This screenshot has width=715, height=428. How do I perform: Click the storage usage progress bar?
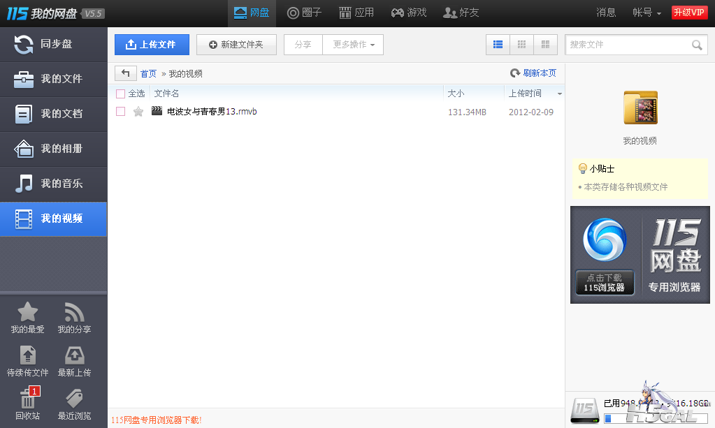pyautogui.click(x=656, y=418)
